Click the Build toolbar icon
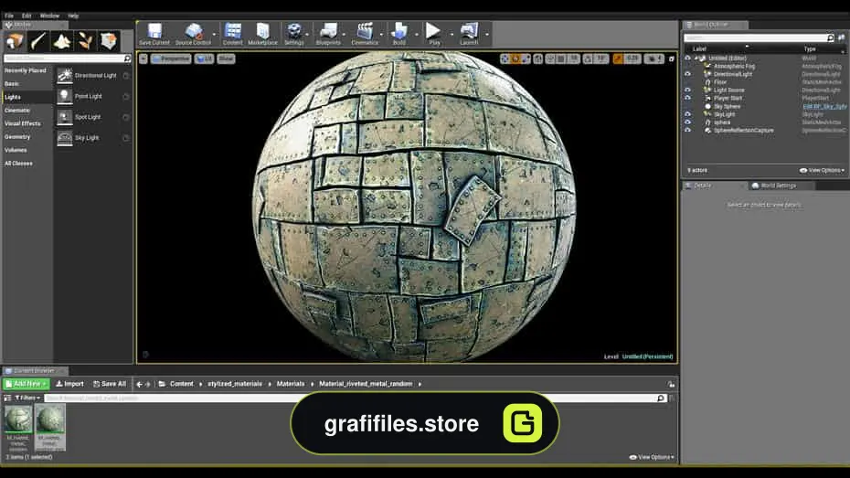 click(x=399, y=34)
